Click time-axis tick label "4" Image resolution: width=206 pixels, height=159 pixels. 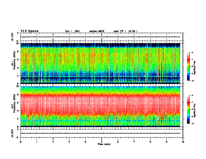click(x=86, y=142)
